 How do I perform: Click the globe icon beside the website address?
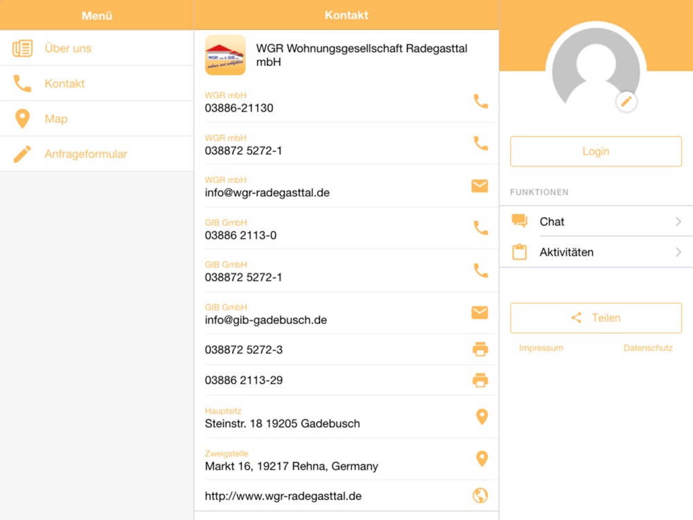[480, 496]
